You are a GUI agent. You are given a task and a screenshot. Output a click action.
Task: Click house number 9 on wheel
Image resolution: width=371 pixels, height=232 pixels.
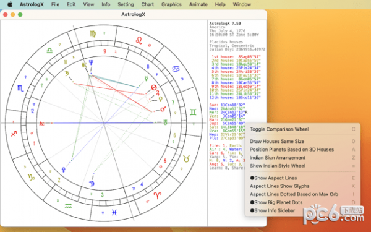[x=104, y=51]
